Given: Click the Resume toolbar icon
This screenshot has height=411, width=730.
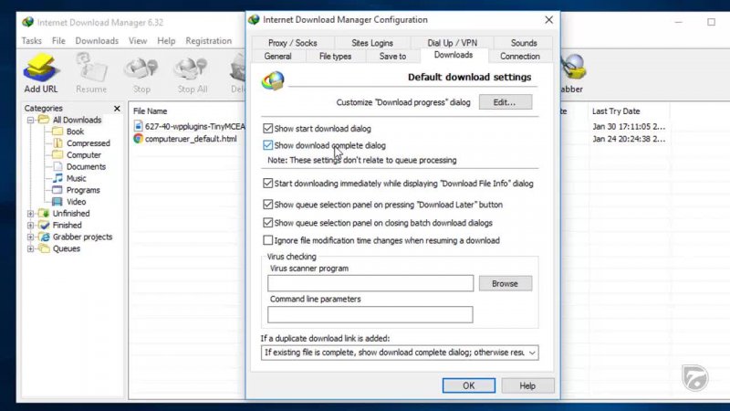Looking at the screenshot, I should tap(91, 69).
